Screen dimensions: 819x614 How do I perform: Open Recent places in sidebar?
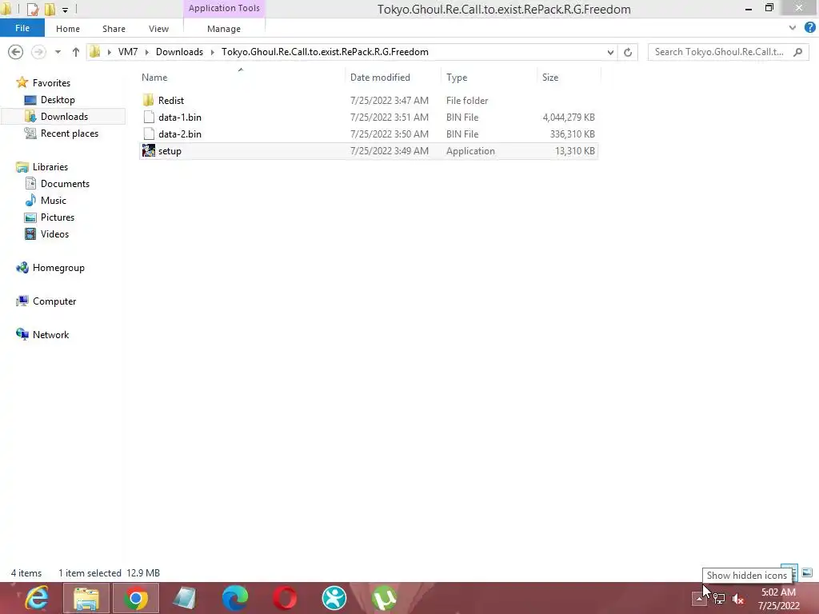(x=70, y=134)
